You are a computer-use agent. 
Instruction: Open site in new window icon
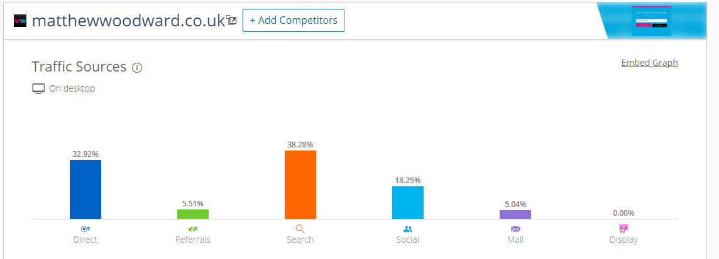233,21
